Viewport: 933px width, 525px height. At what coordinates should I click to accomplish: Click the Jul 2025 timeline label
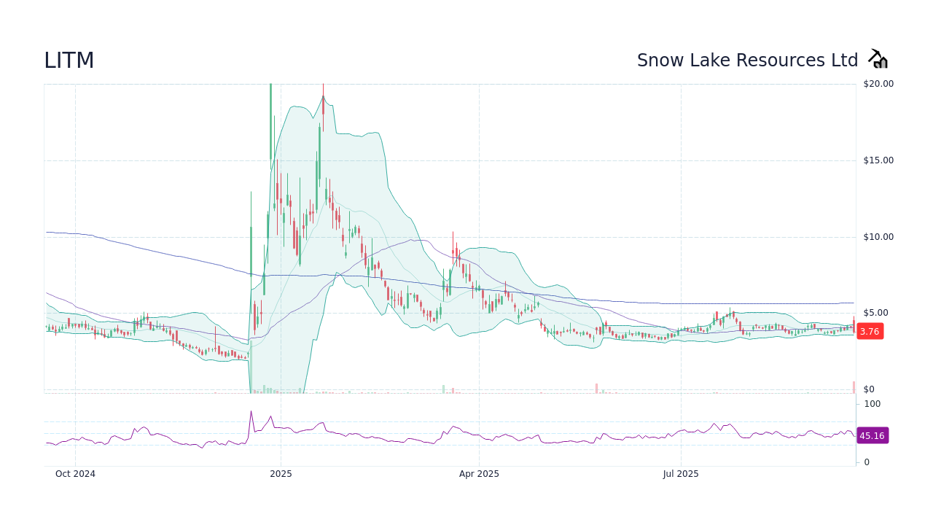[682, 473]
